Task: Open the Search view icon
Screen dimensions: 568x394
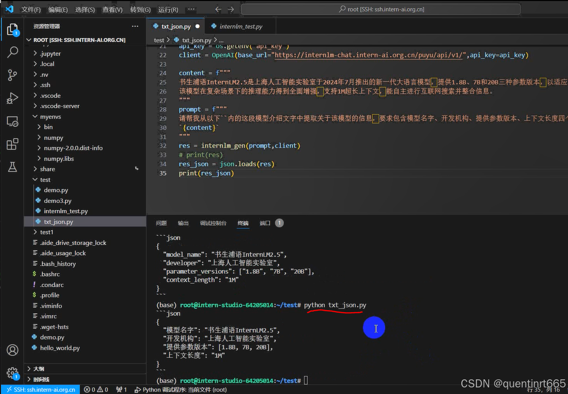Action: point(12,52)
